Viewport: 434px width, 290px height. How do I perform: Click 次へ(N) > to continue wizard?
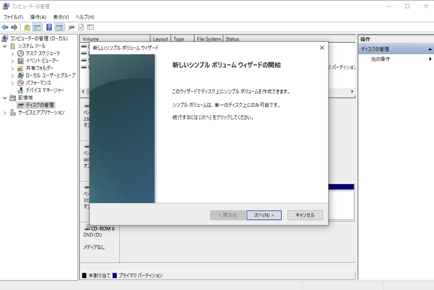pyautogui.click(x=264, y=215)
